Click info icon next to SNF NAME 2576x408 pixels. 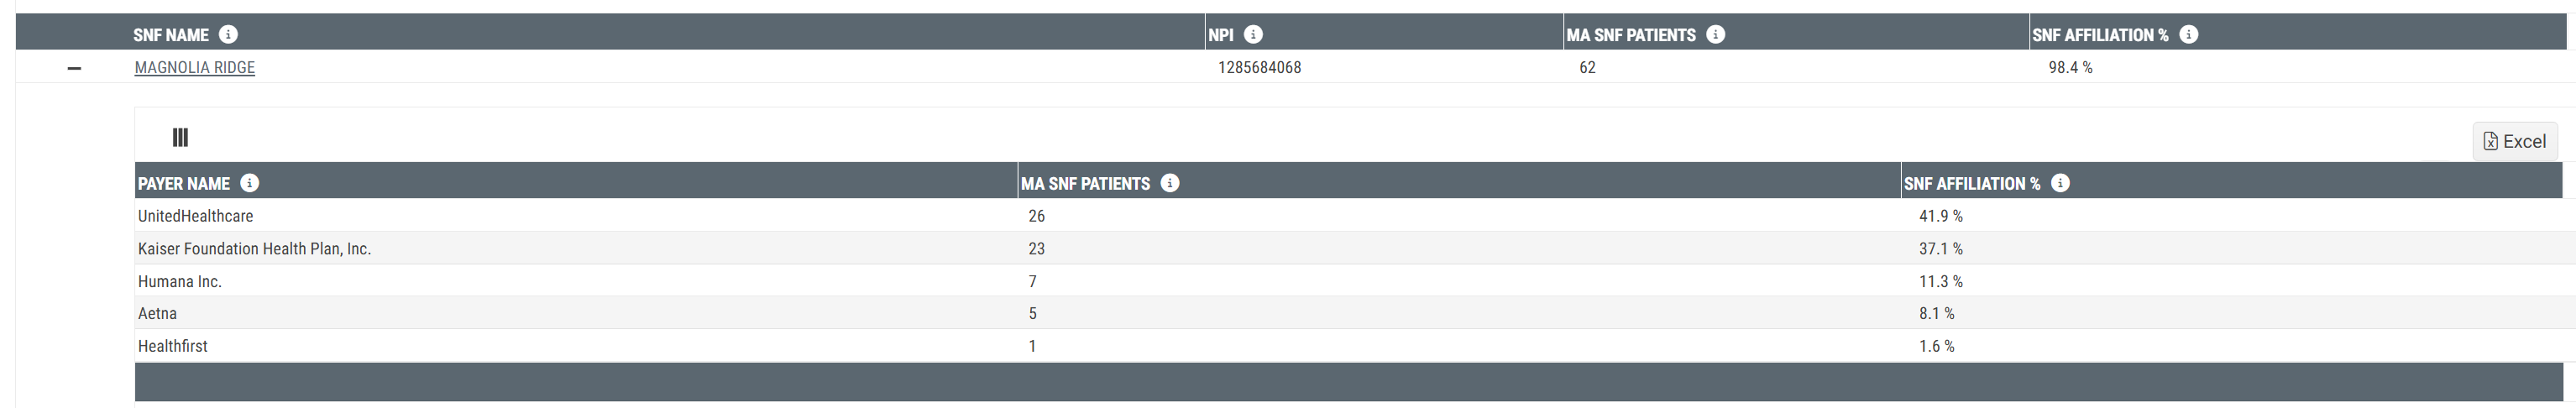(x=228, y=34)
